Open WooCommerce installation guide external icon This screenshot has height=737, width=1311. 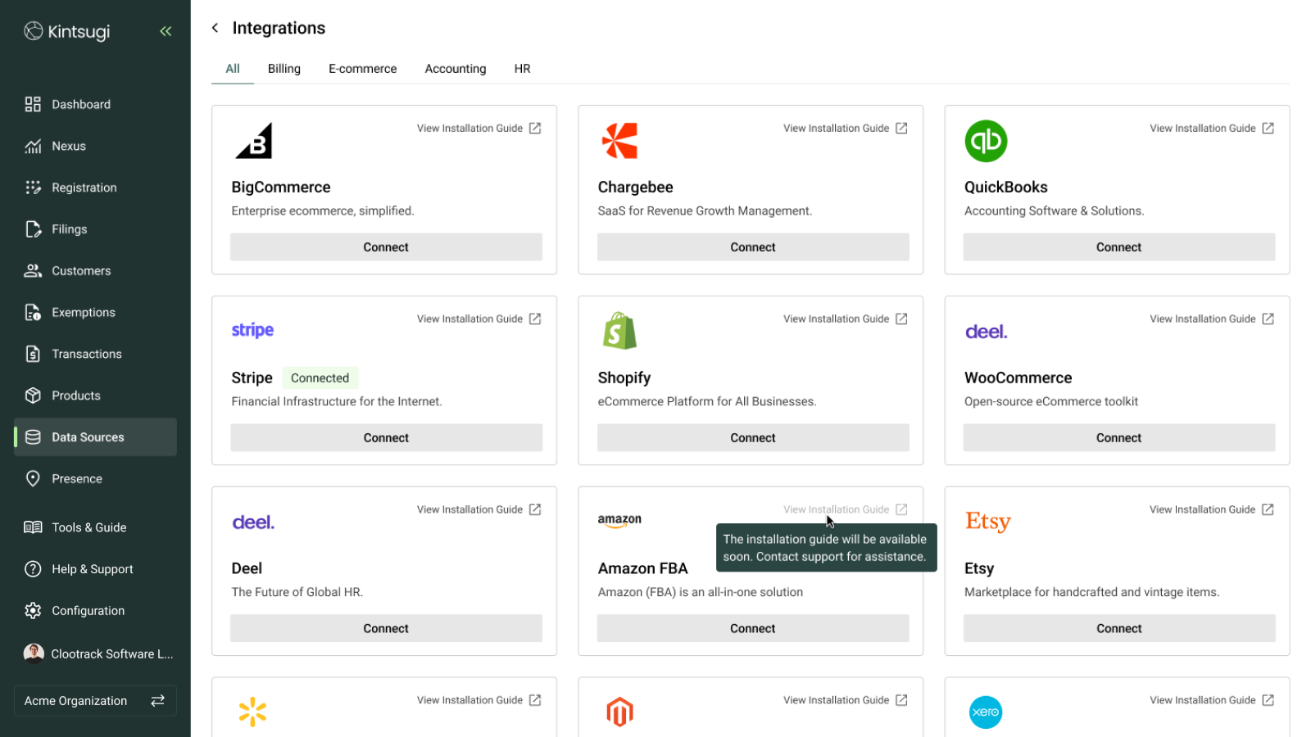(1268, 319)
